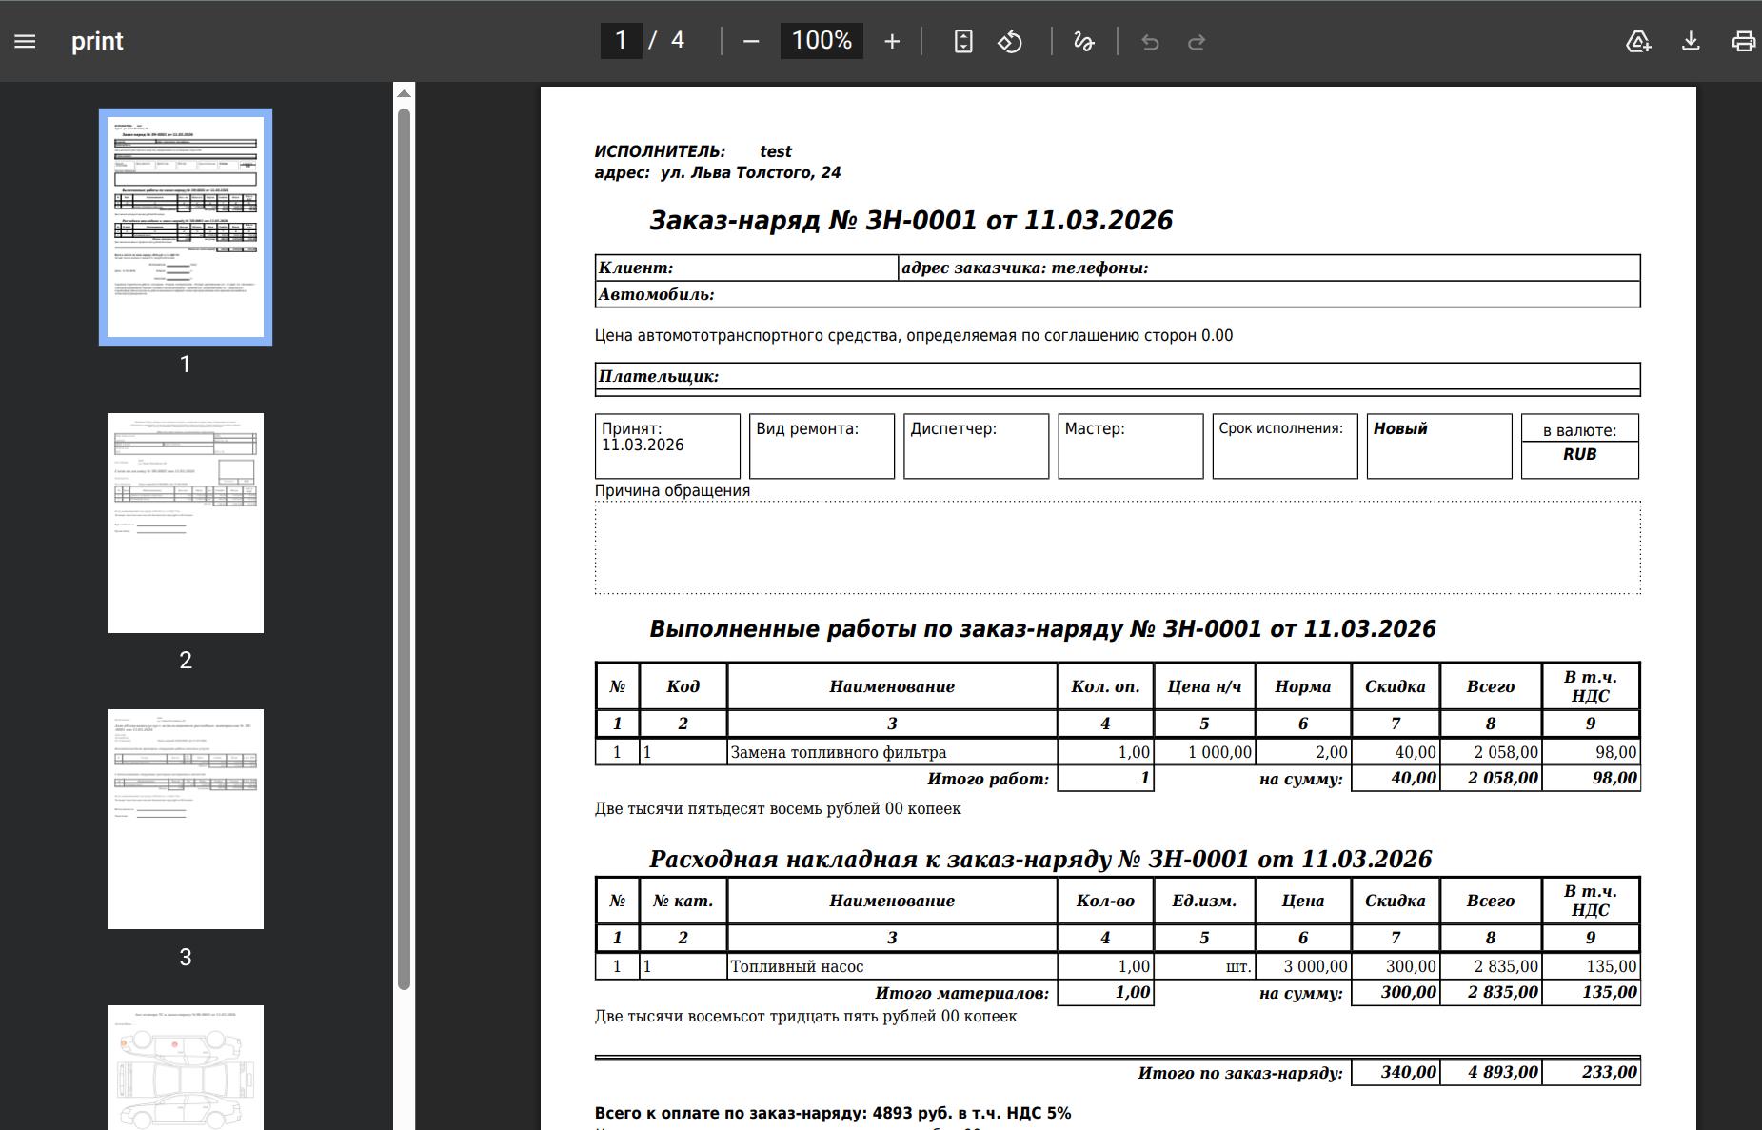1762x1130 pixels.
Task: Save the PDF to Google Drive
Action: point(1637,41)
